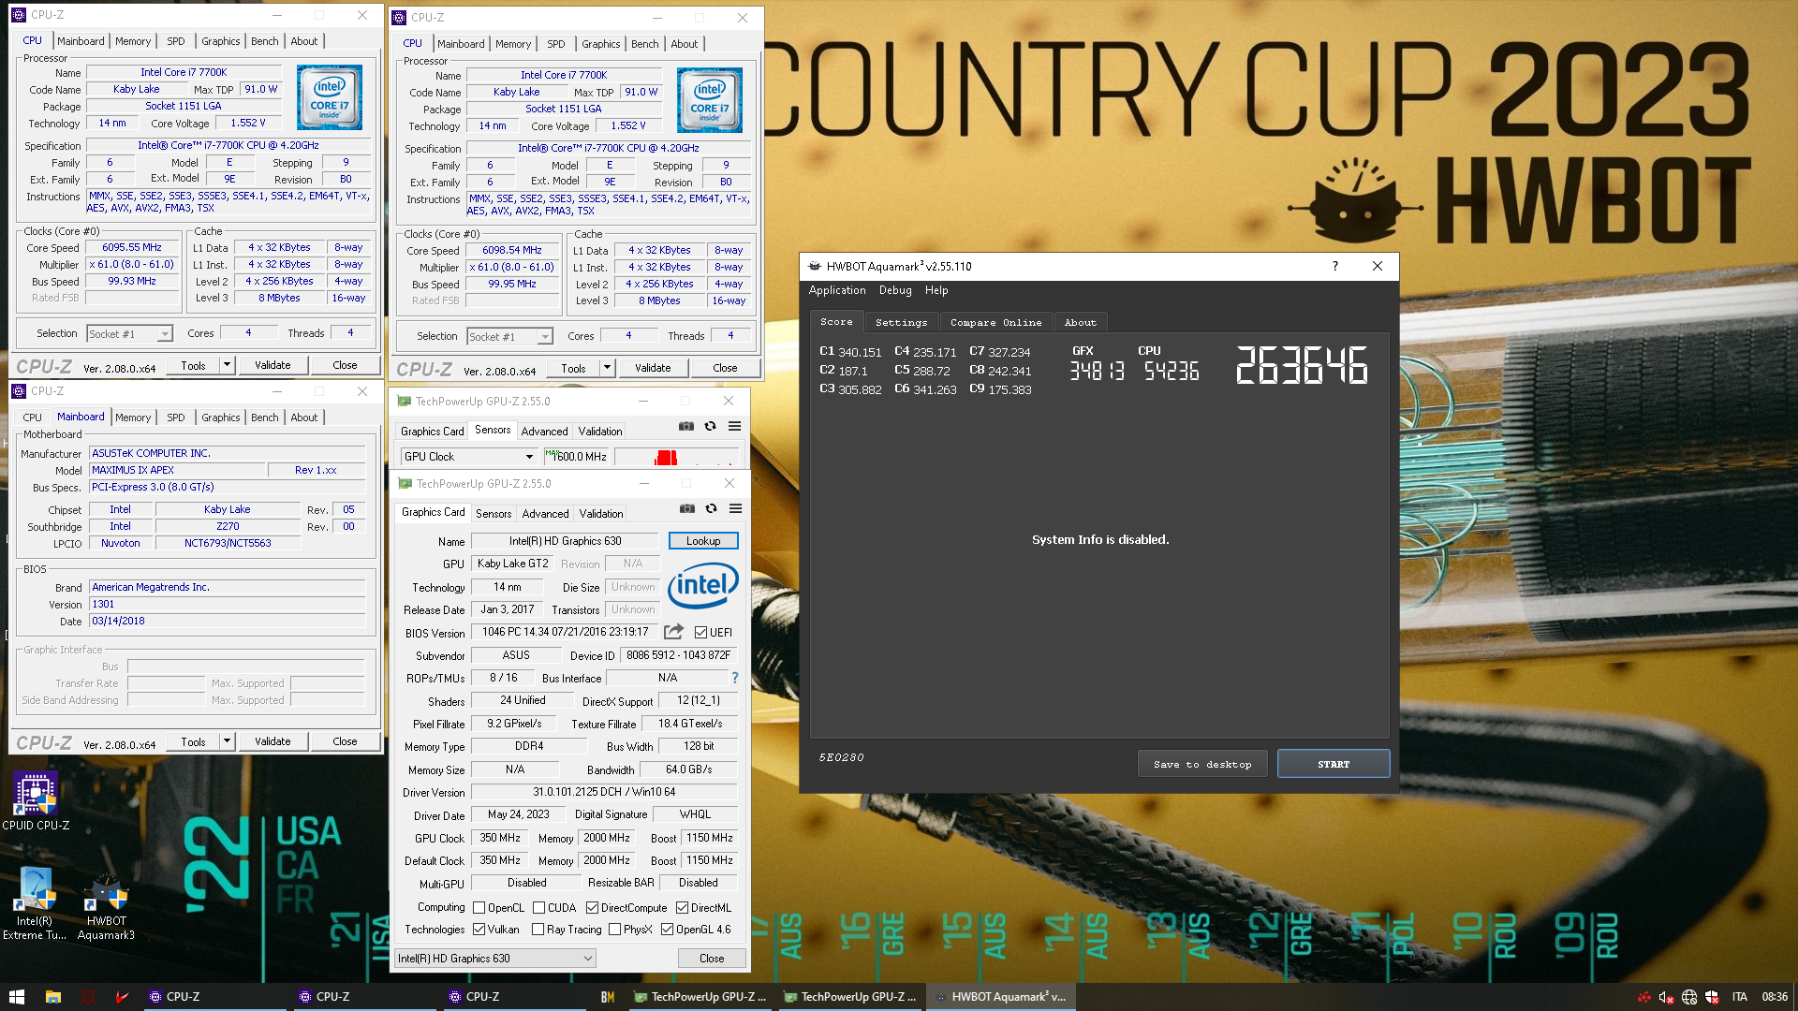
Task: Open the Windows Start menu
Action: pos(17,997)
